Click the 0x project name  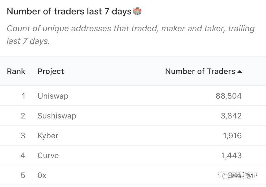[42, 175]
